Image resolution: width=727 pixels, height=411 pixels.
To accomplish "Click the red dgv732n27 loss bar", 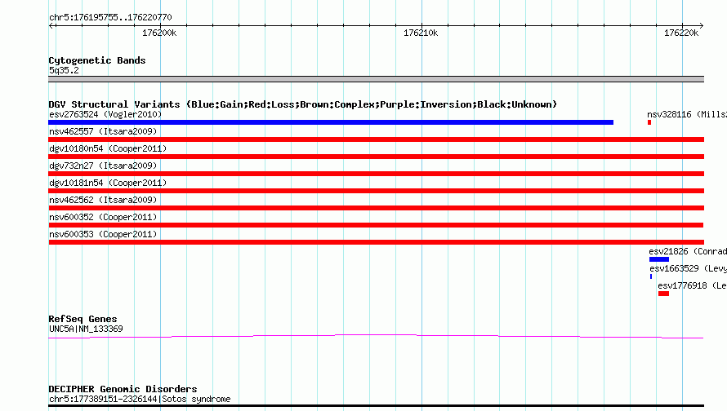I will (376, 174).
